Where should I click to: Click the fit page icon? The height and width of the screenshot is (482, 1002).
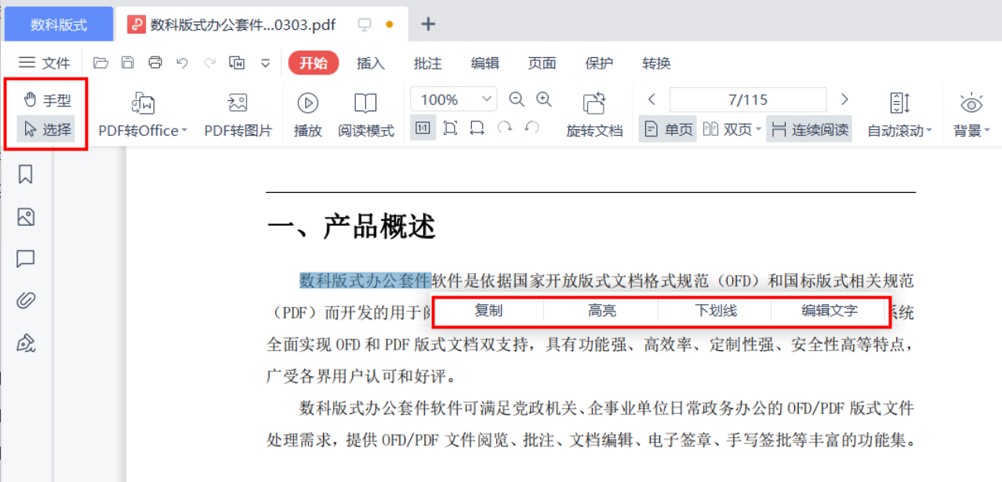point(450,129)
